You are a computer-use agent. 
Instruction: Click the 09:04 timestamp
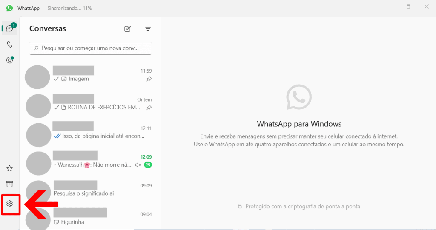pos(146,214)
